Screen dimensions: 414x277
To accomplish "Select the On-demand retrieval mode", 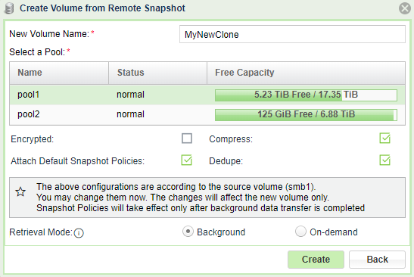I will click(x=300, y=232).
